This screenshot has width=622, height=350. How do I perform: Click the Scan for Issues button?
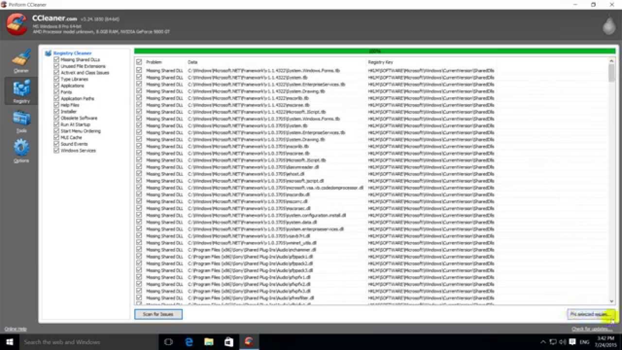tap(158, 315)
